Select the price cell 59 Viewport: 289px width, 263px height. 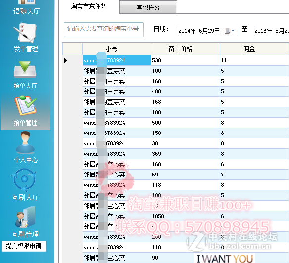tap(186, 175)
